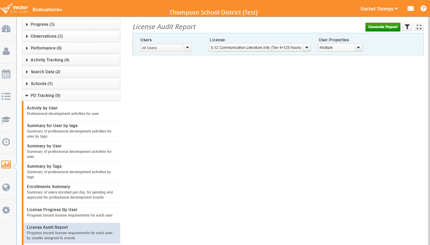Open the calendar icon in sidebar

coord(6,74)
